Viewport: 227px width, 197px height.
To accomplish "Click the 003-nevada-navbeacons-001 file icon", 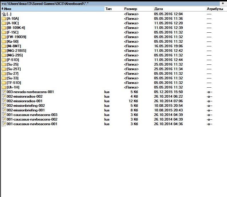I will [x=4, y=92].
